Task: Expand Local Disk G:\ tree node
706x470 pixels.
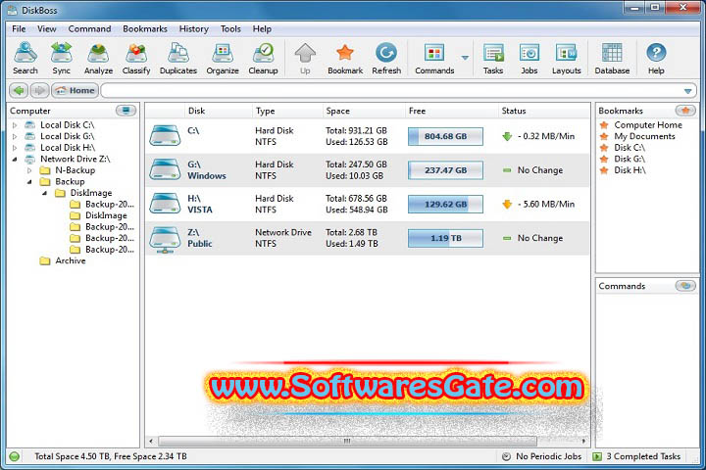Action: click(15, 136)
